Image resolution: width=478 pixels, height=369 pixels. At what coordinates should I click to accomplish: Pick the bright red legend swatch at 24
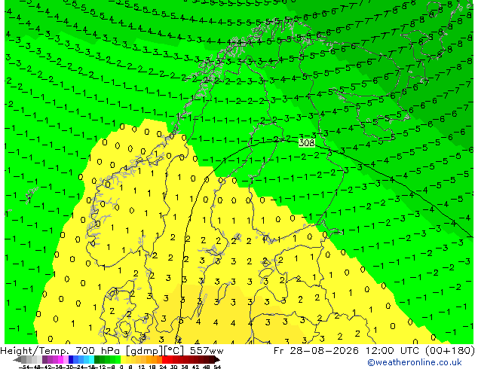point(164,360)
